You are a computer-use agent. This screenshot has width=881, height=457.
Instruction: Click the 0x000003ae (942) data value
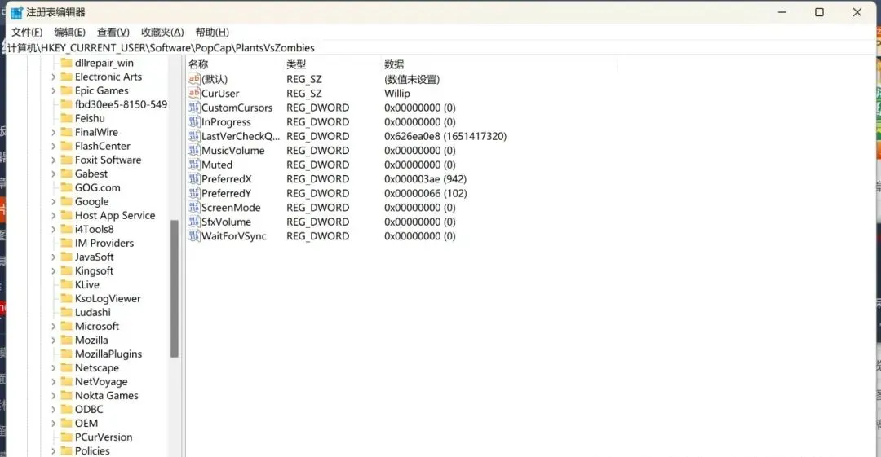pos(425,179)
